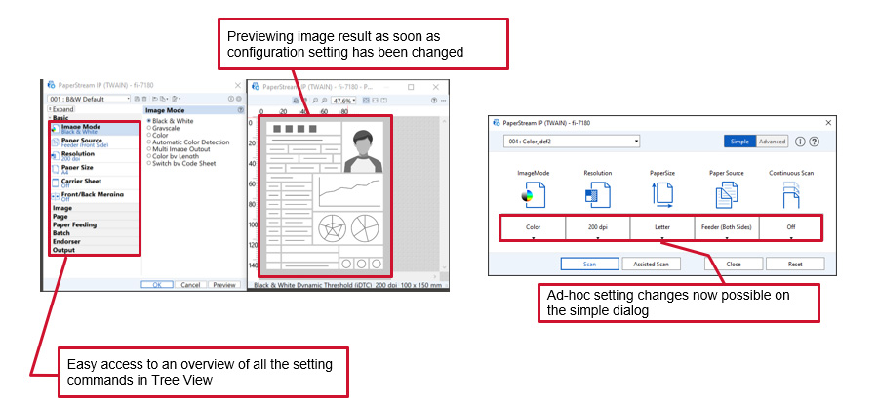Select Multi Image Output radio button
Screen dimensions: 878x407
point(149,149)
